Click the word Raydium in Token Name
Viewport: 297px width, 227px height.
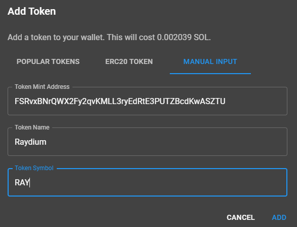pyautogui.click(x=30, y=142)
